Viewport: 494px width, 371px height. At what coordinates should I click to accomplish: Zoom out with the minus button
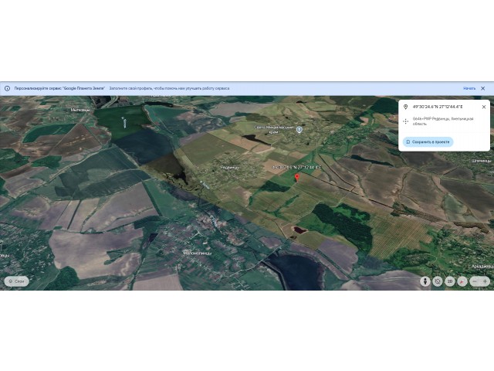(475, 281)
